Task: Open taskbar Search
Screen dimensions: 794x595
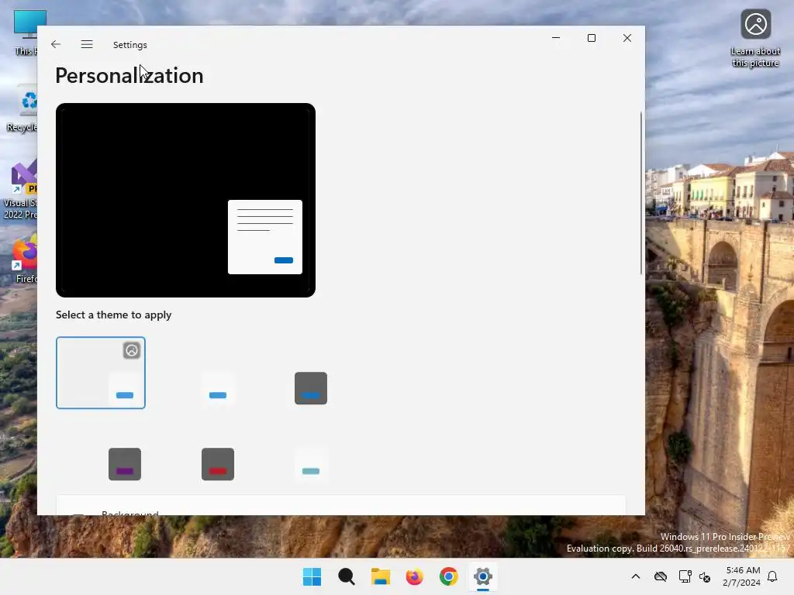Action: coord(347,576)
